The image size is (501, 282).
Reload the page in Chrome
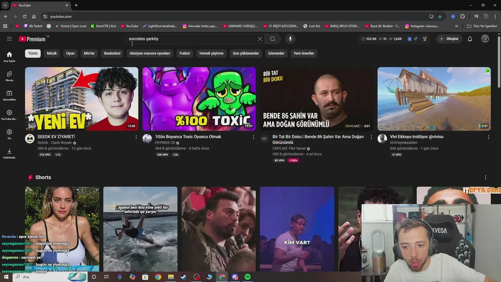24,16
